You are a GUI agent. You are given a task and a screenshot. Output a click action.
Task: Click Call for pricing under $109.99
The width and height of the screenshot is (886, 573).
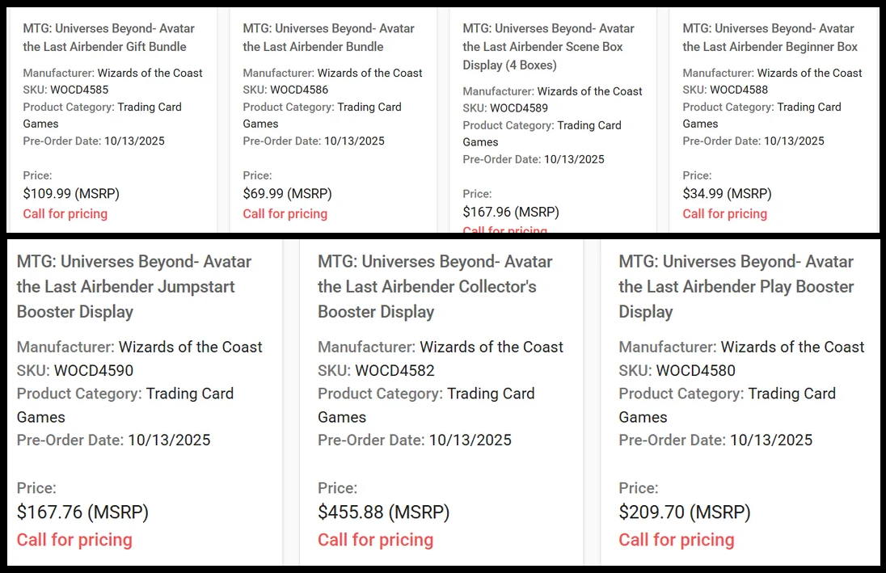pyautogui.click(x=65, y=213)
